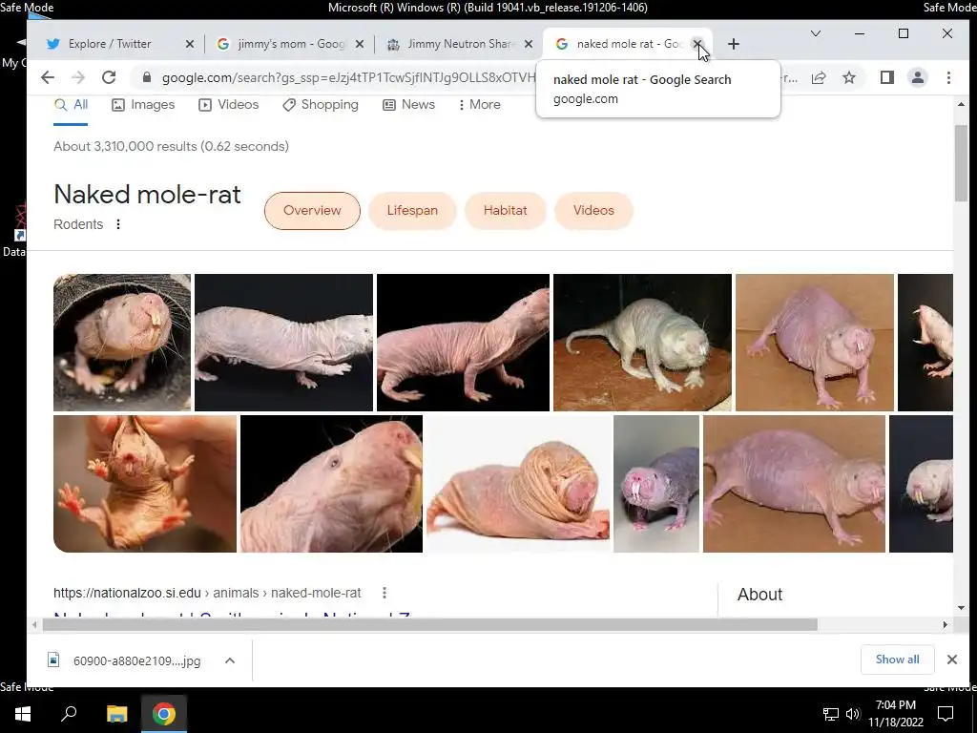The image size is (977, 733).
Task: Click the Lifespan chip
Action: (412, 211)
